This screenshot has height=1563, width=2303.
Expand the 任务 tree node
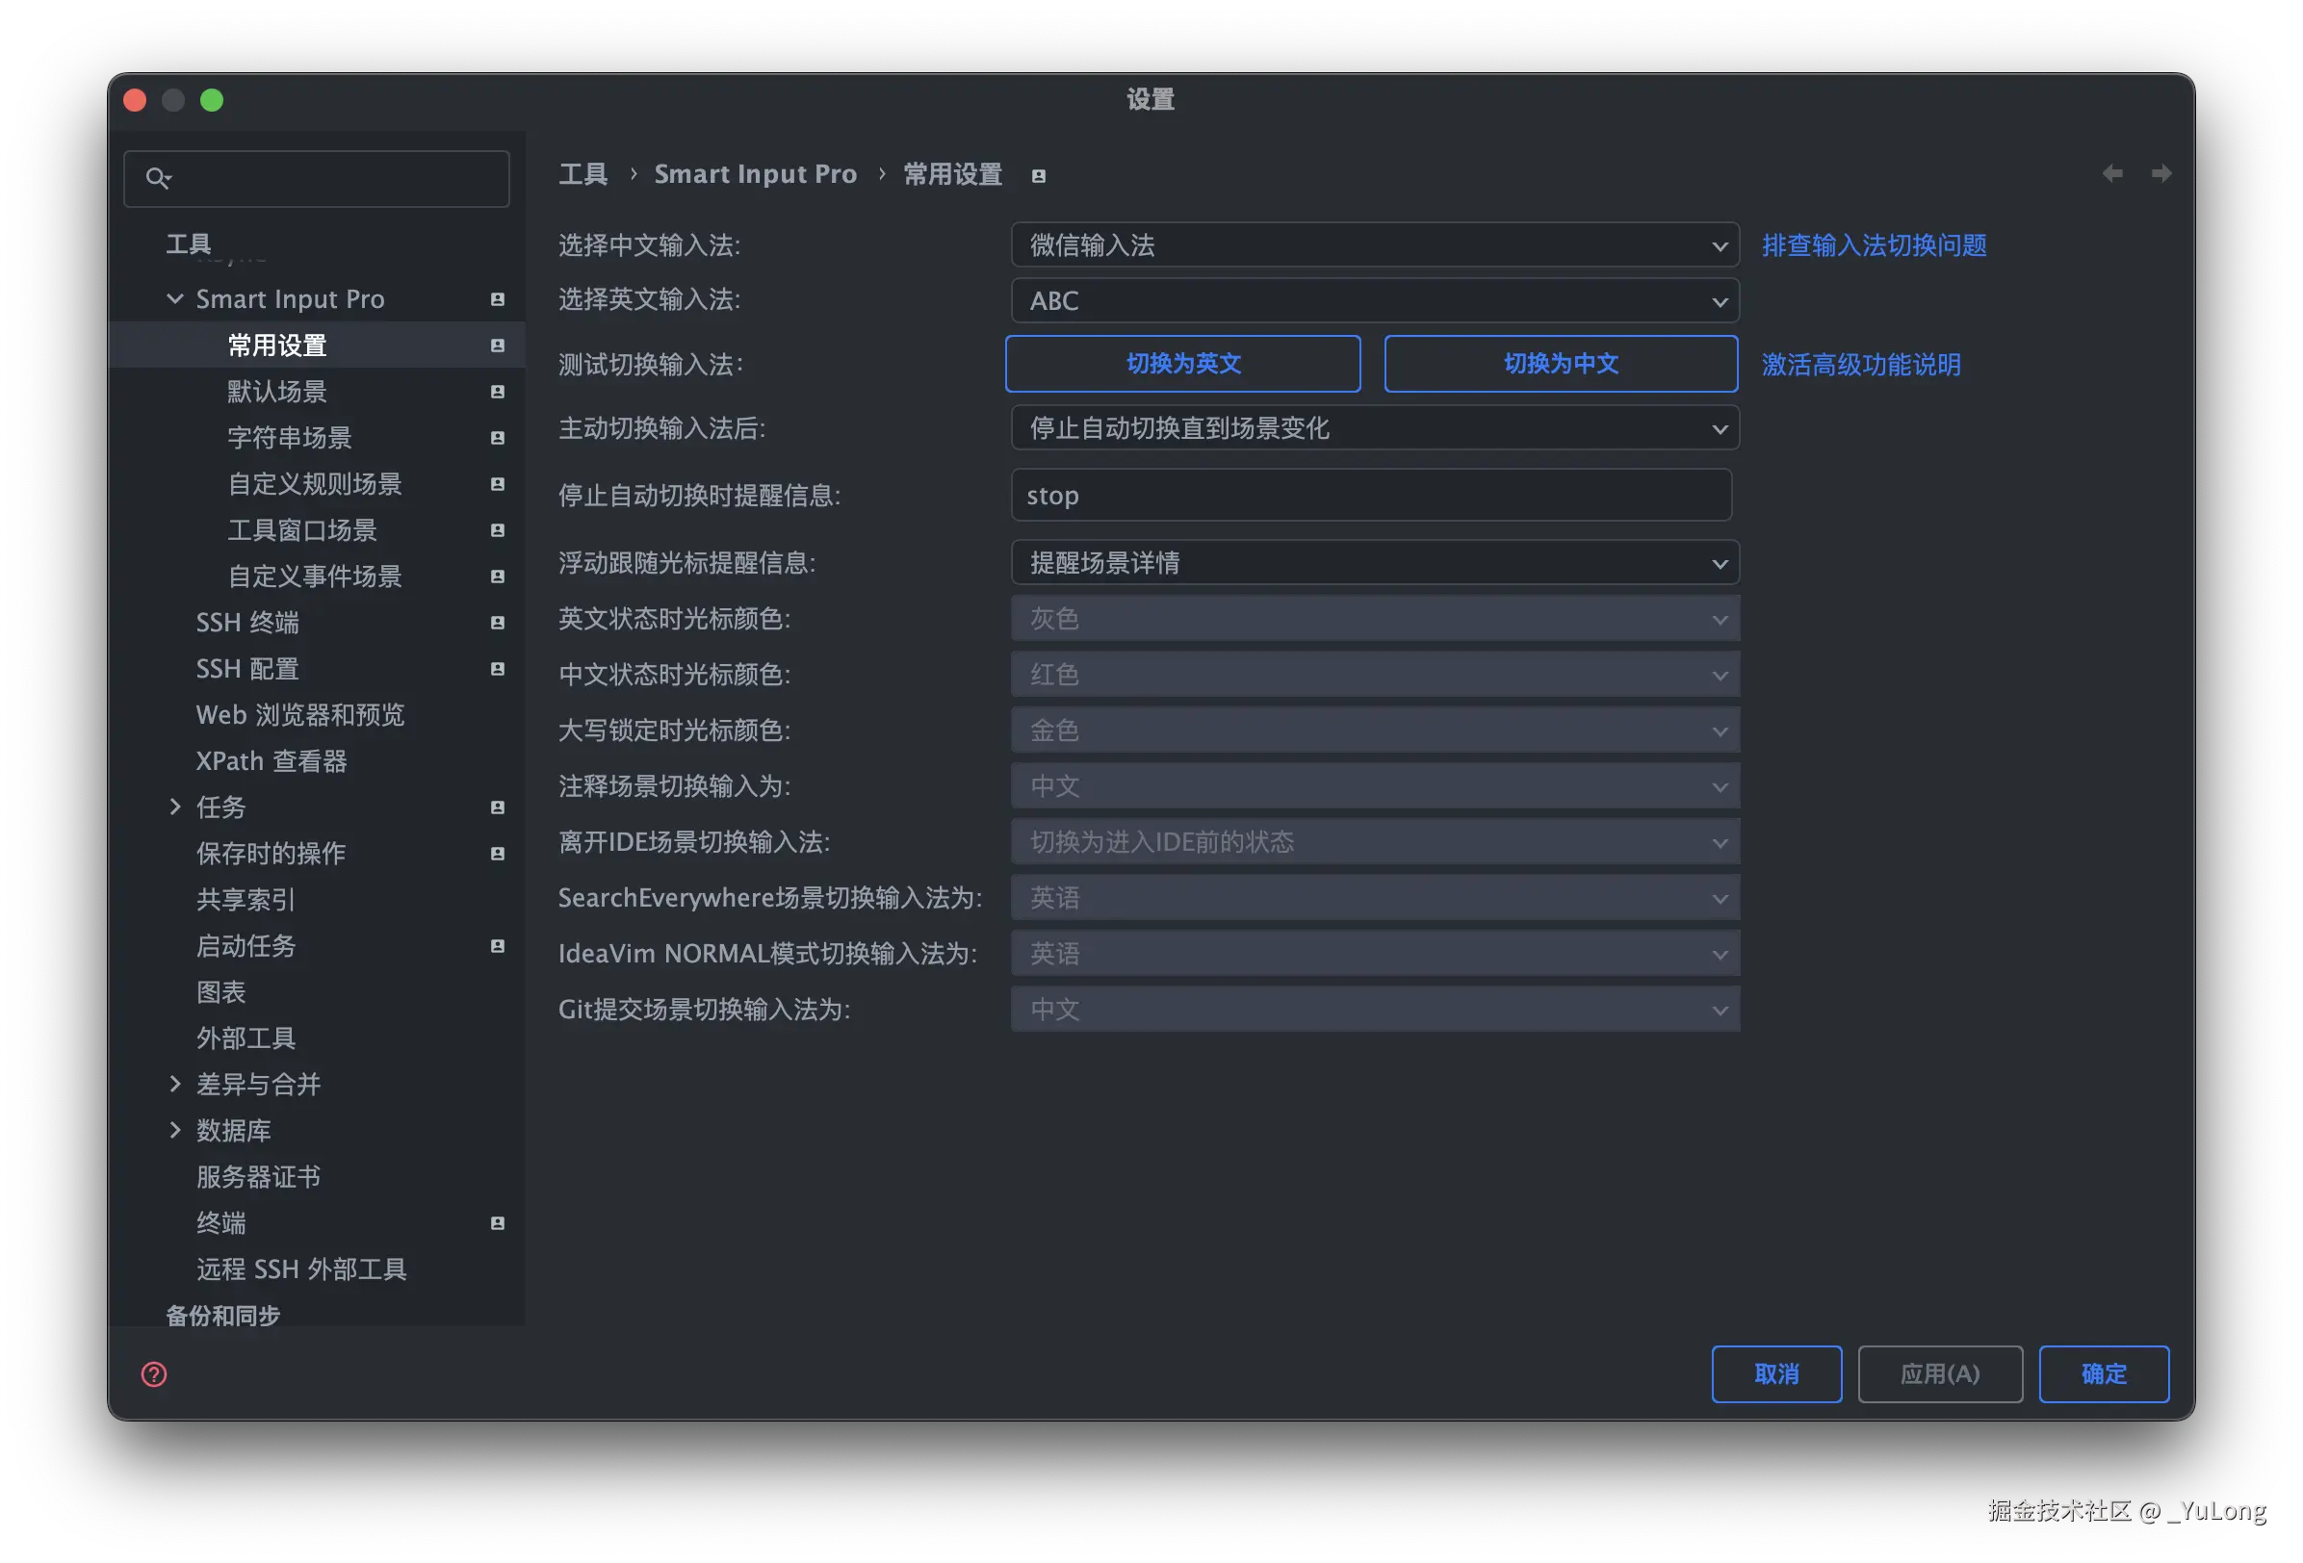click(174, 807)
